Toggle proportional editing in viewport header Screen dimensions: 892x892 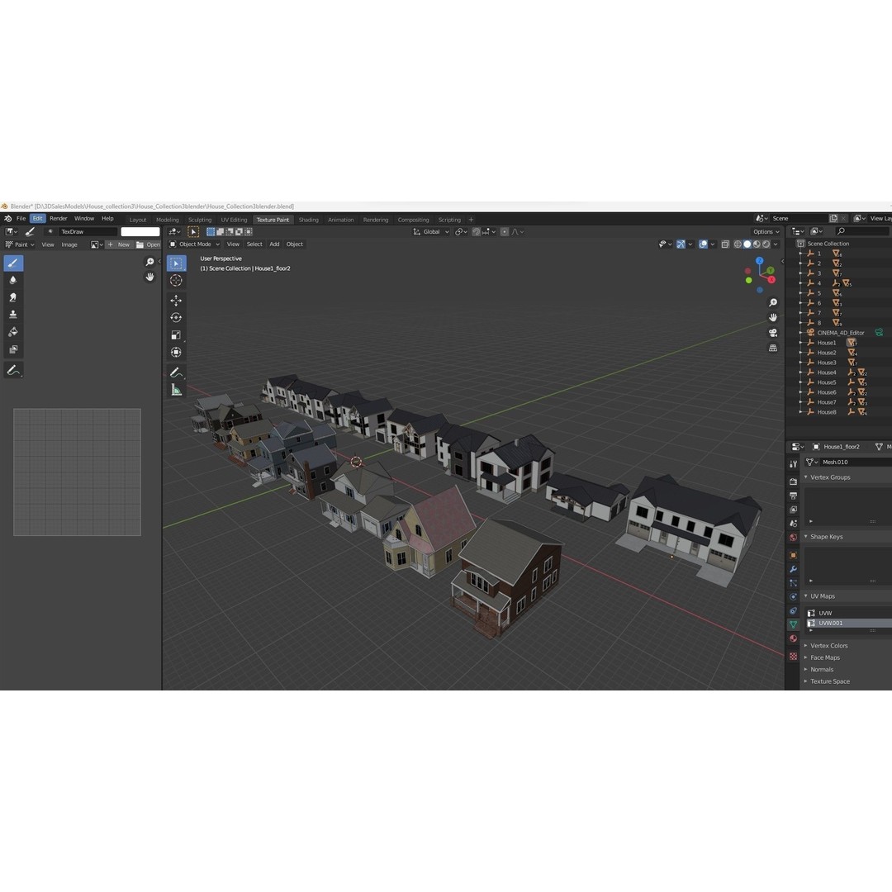(x=505, y=231)
